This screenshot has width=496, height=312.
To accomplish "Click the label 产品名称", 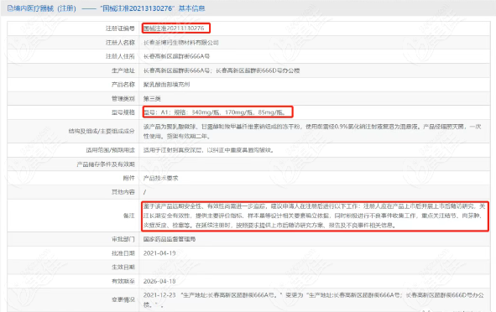I will tap(123, 85).
